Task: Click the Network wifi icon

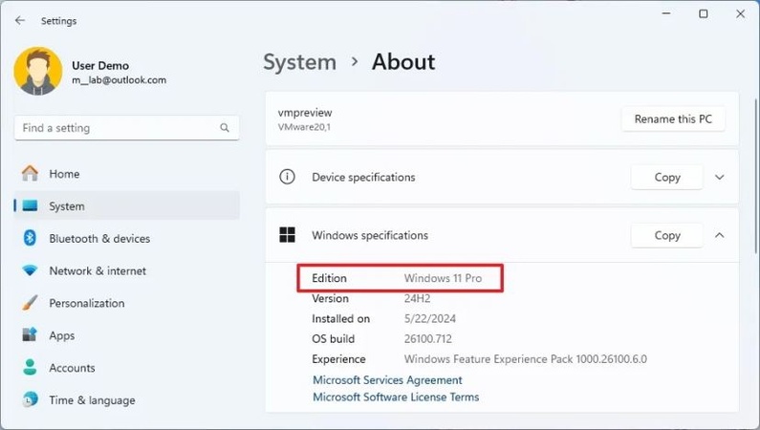Action: tap(30, 270)
